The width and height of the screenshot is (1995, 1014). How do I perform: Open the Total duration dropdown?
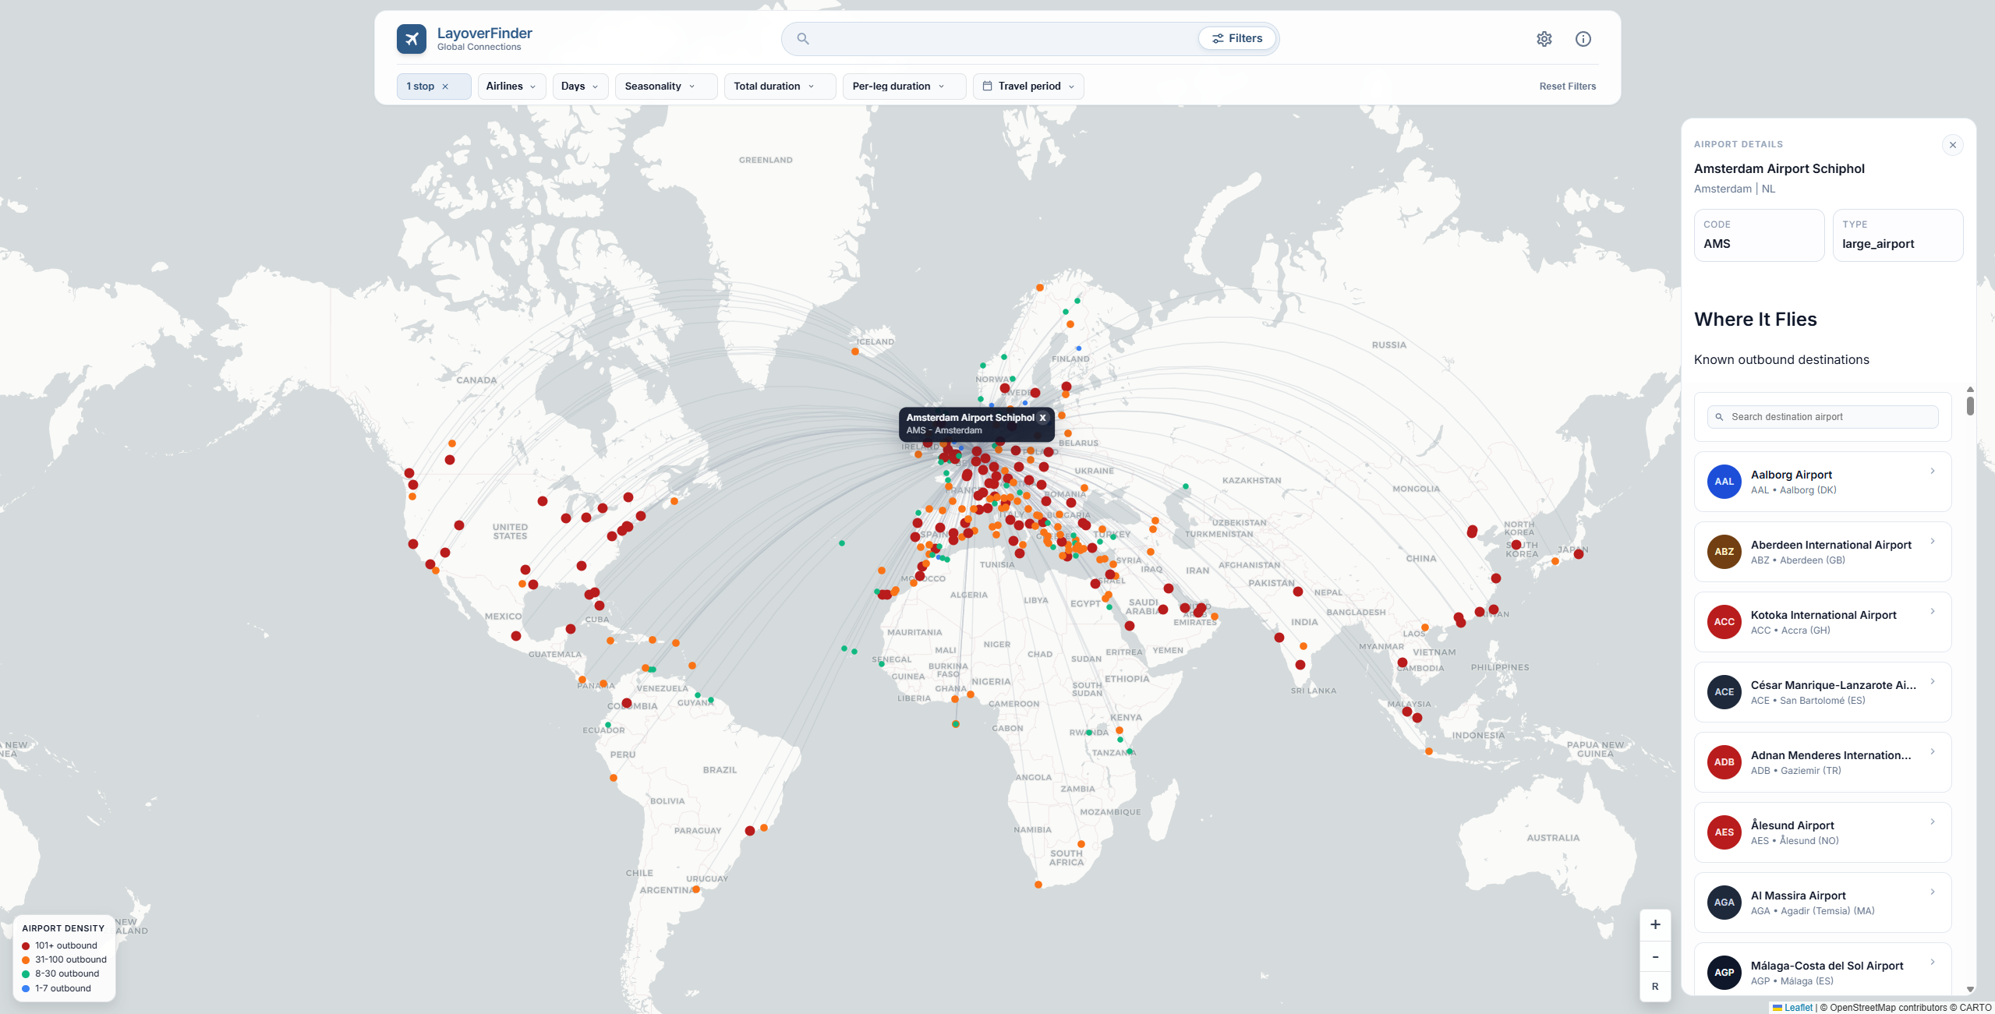click(x=779, y=86)
